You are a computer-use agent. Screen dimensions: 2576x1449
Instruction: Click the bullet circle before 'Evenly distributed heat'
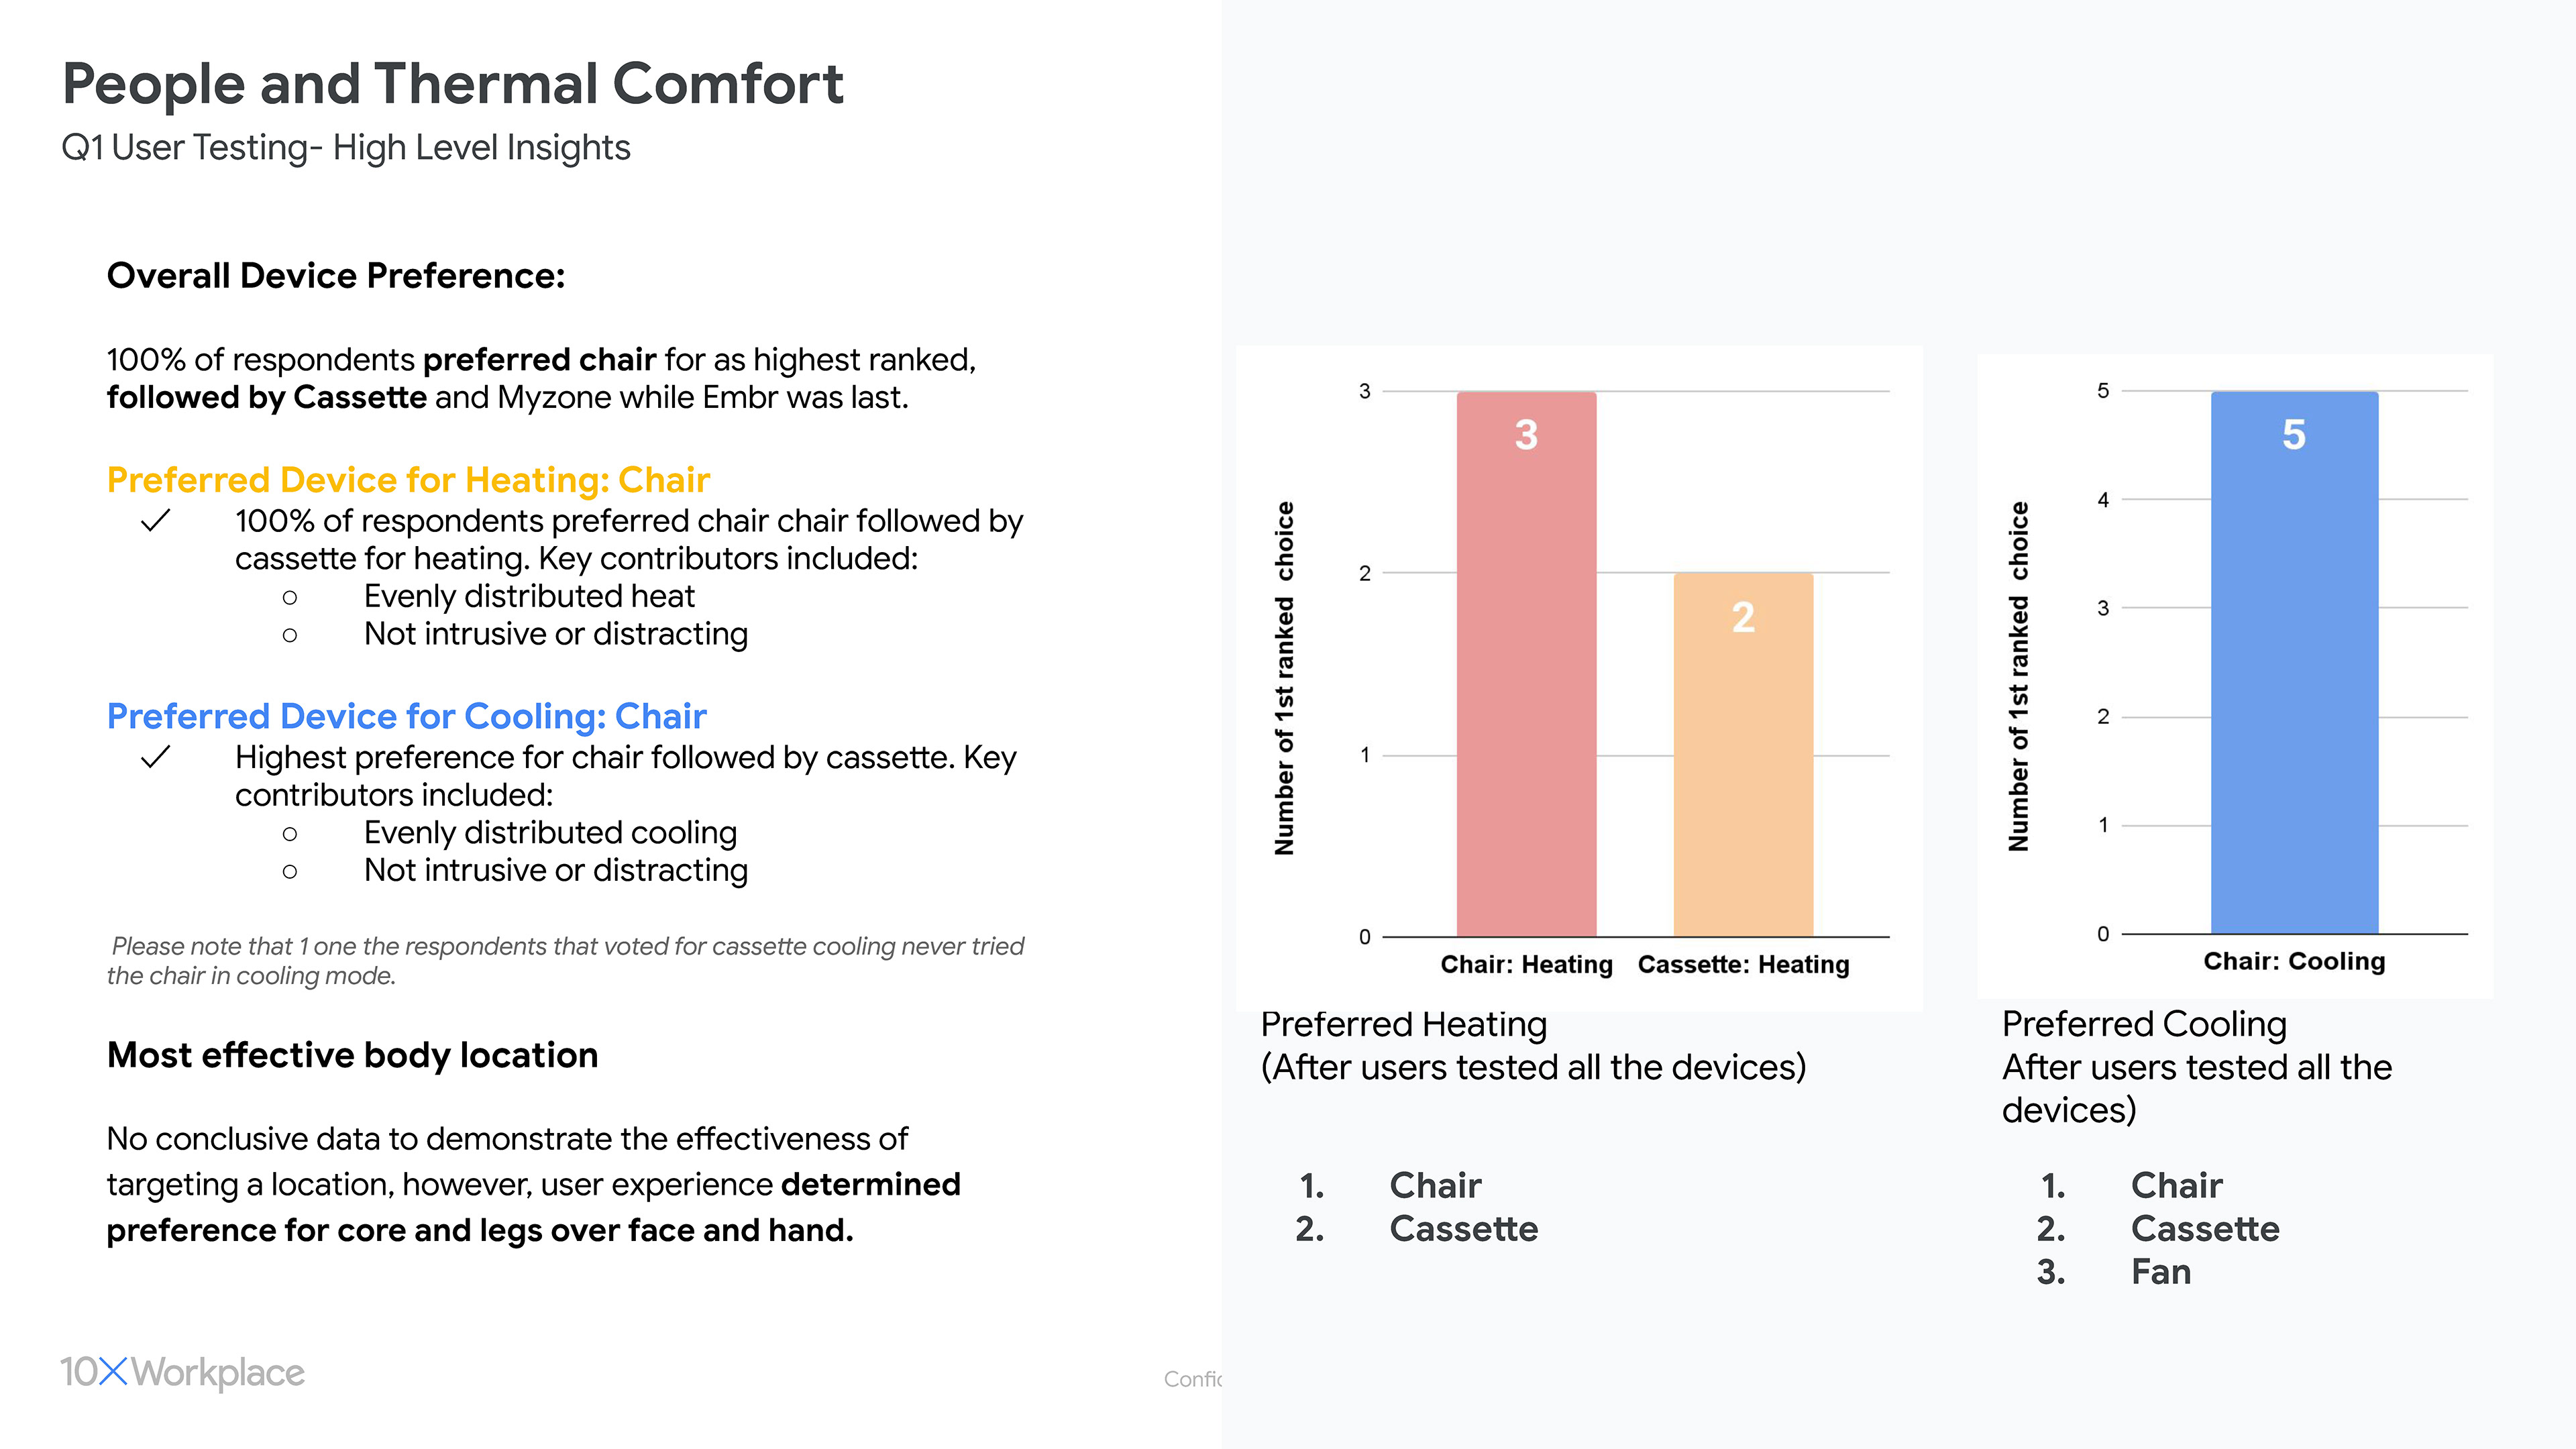(290, 598)
